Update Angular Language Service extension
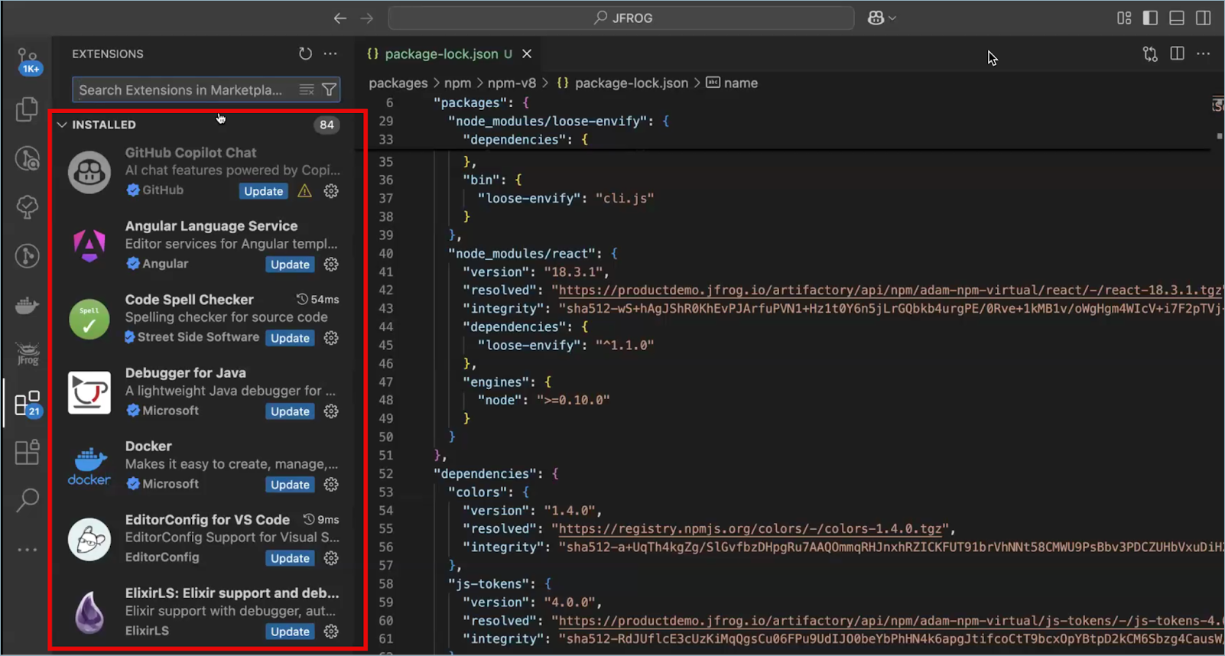 click(290, 265)
